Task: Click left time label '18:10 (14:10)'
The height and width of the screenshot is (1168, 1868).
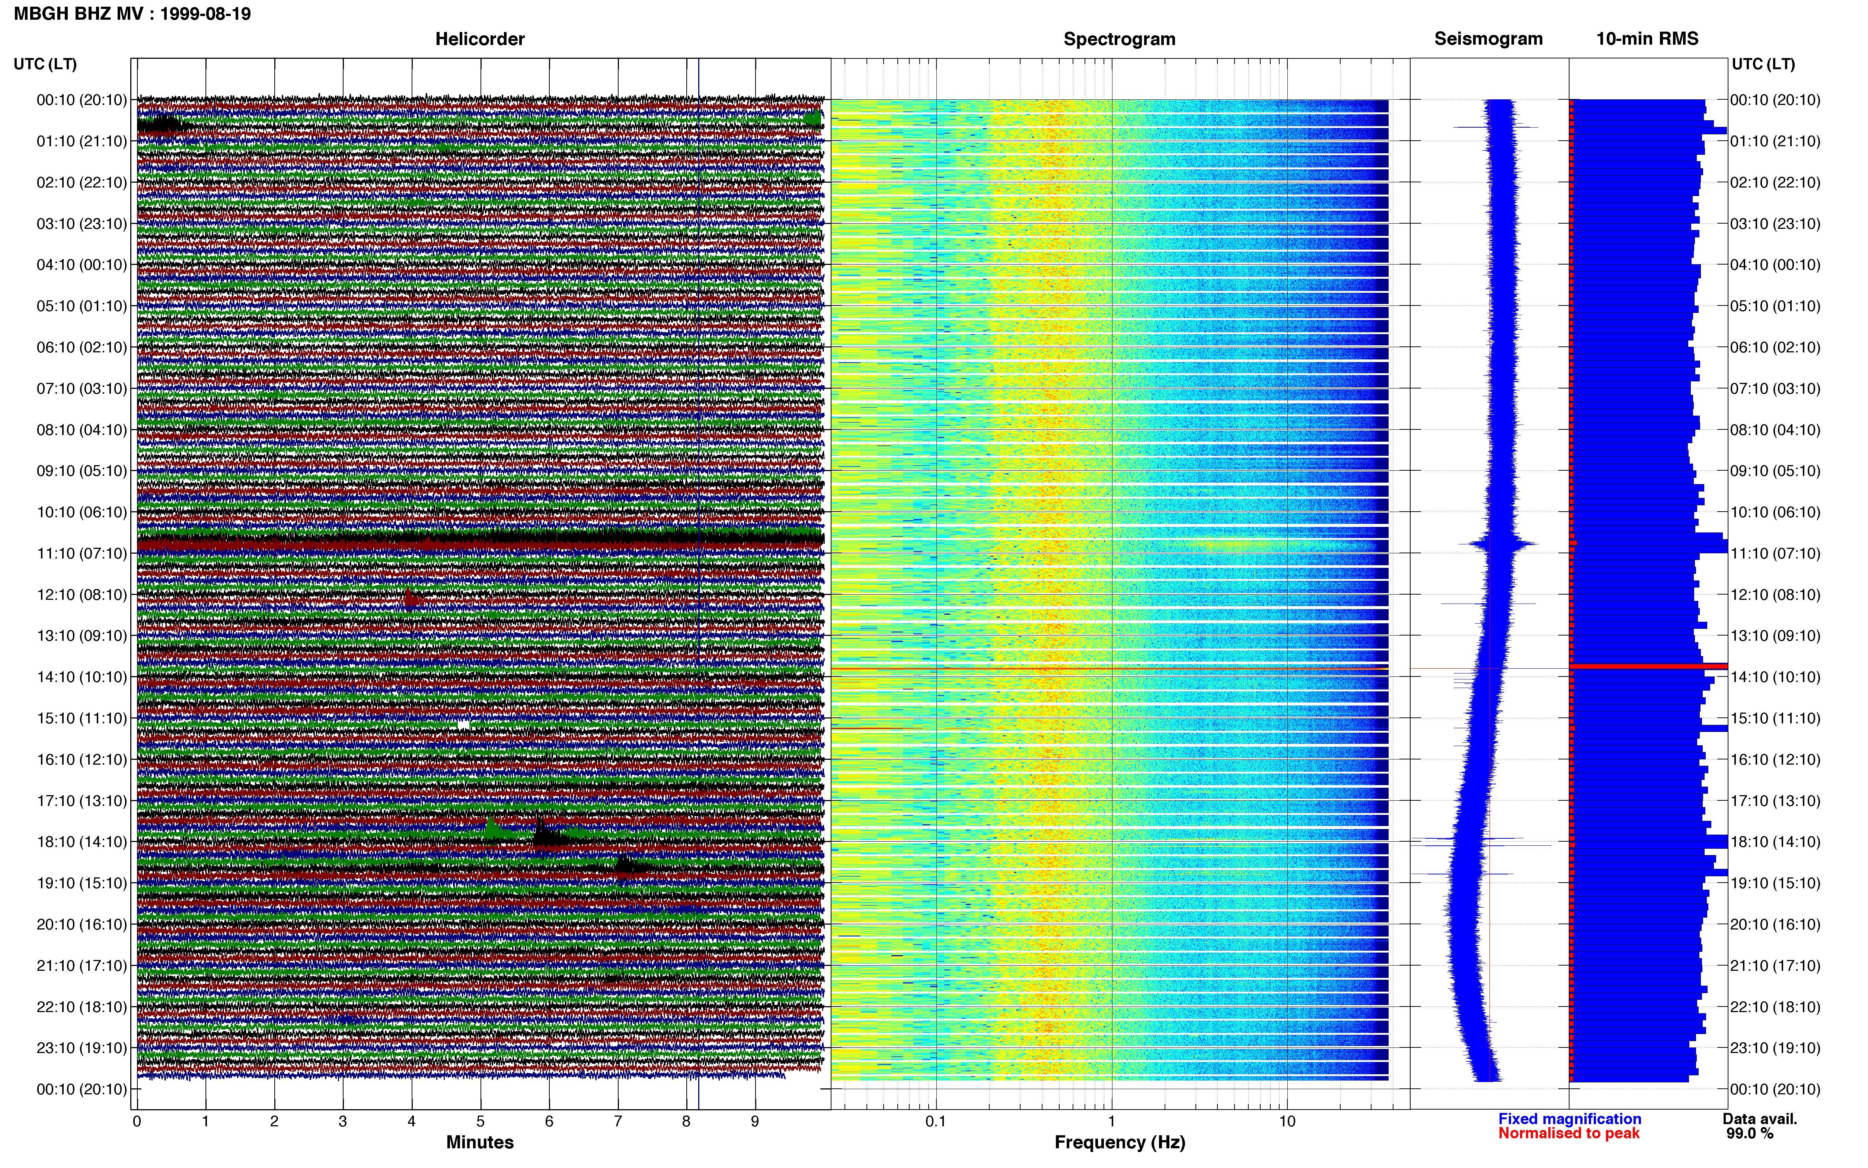Action: tap(82, 842)
